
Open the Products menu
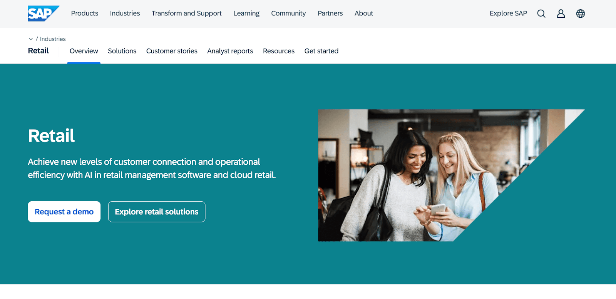[85, 13]
